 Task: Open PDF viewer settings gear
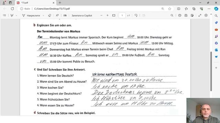(x=206, y=15)
